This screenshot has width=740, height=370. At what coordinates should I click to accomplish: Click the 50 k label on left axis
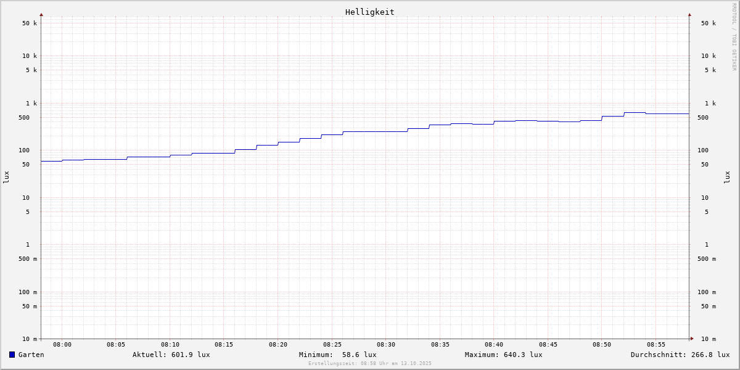coord(30,23)
